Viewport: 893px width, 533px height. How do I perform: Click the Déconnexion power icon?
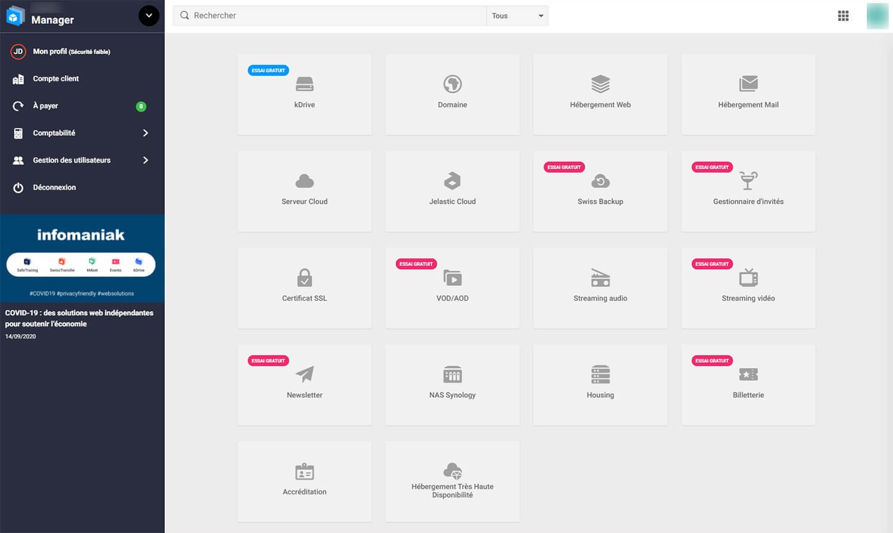[x=18, y=188]
